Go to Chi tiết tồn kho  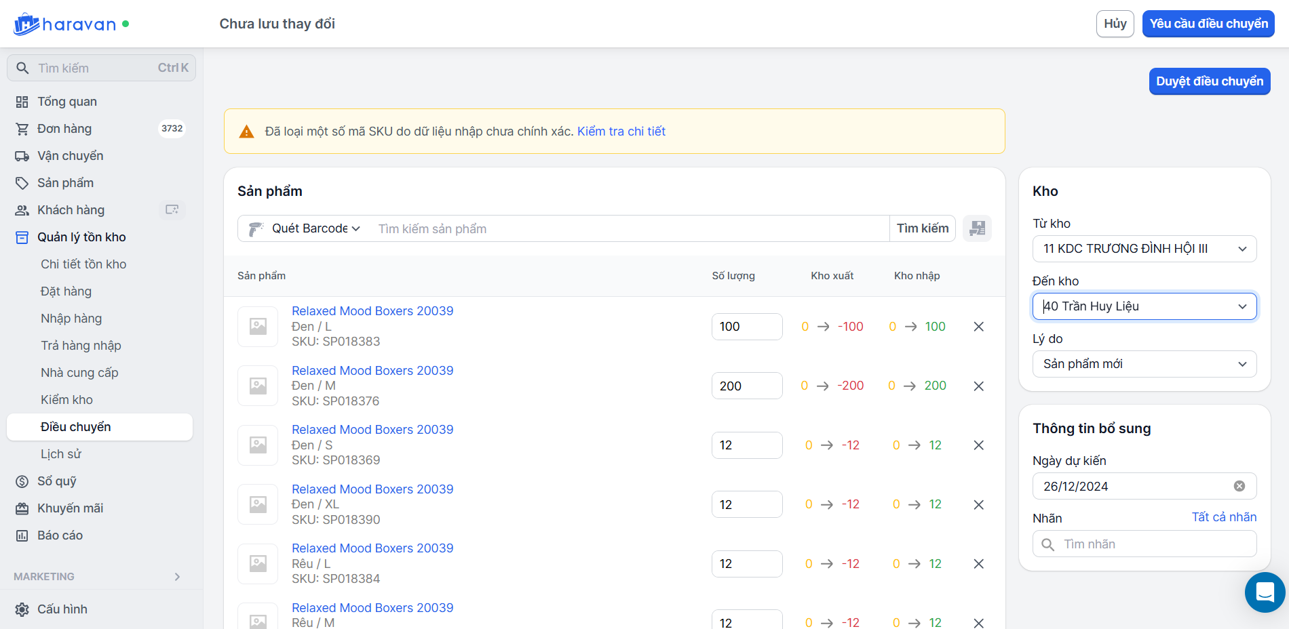tap(83, 264)
